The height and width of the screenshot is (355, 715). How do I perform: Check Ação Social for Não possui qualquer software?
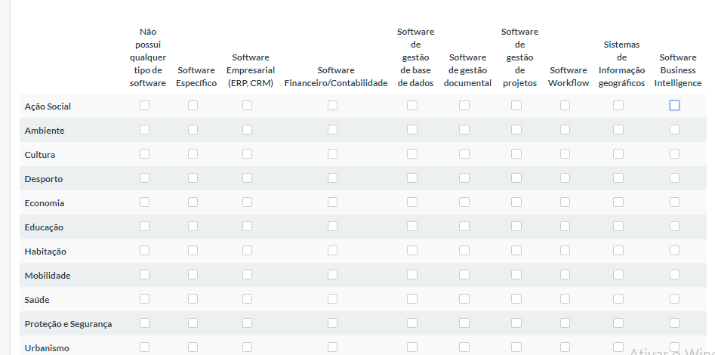coord(144,106)
